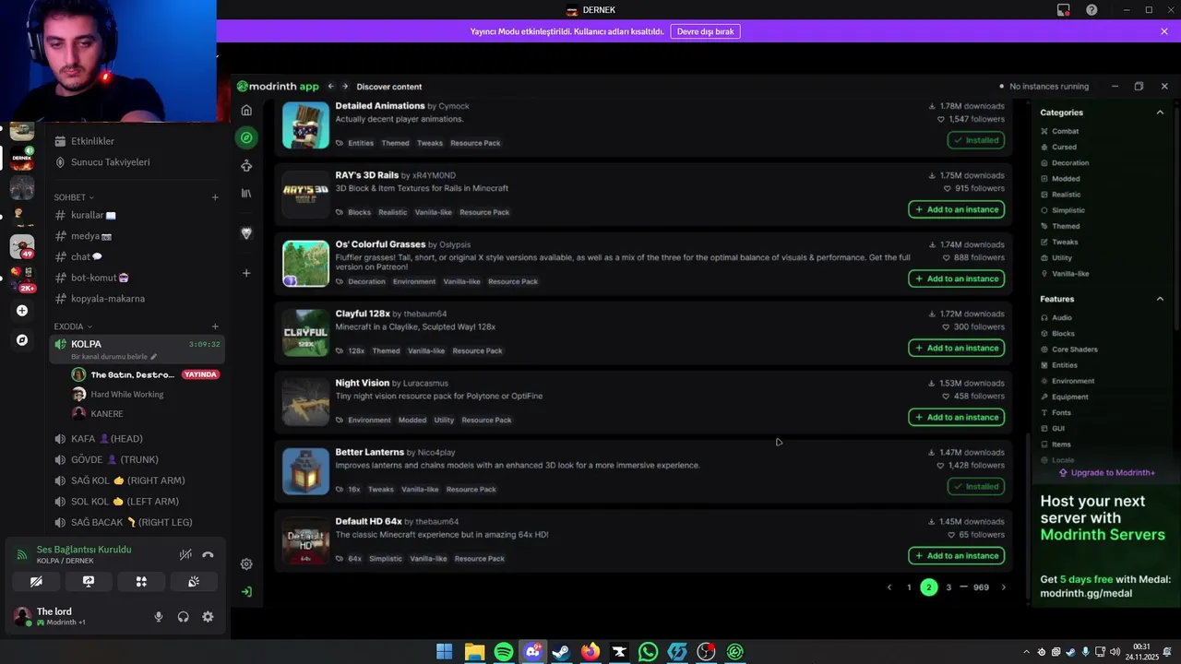This screenshot has width=1181, height=664.
Task: Share your screen in Discord
Action: pos(89,582)
